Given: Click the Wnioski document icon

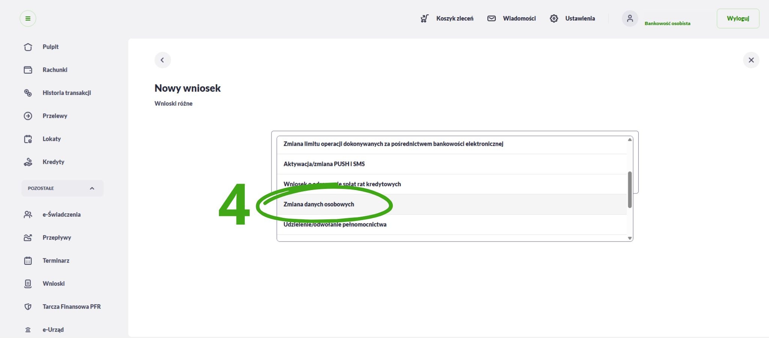Looking at the screenshot, I should click(28, 284).
